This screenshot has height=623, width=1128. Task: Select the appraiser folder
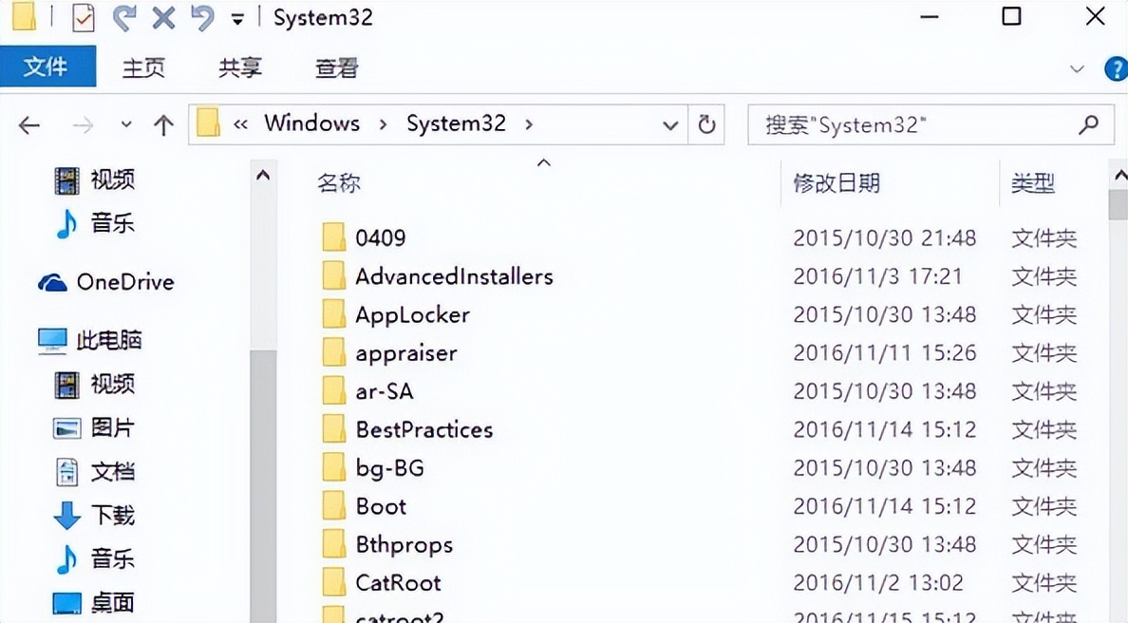tap(406, 352)
